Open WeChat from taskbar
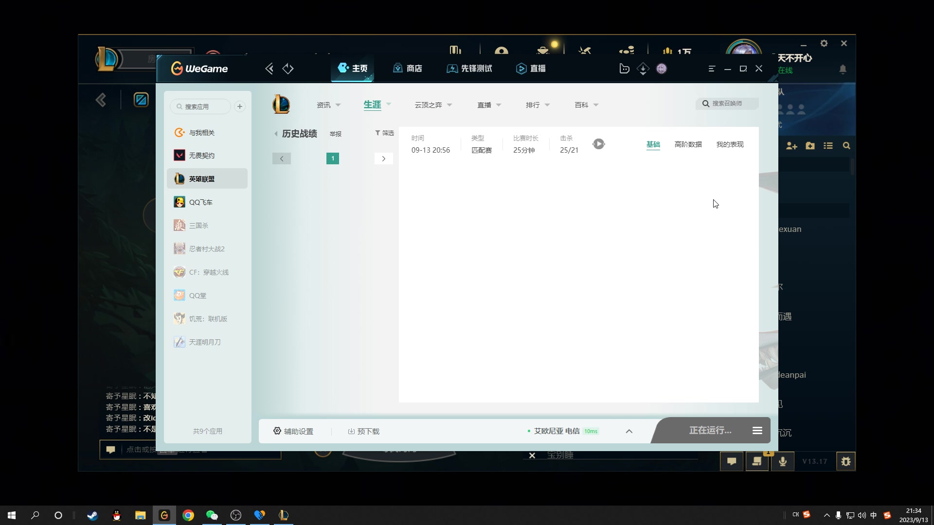The height and width of the screenshot is (525, 934). 212,515
